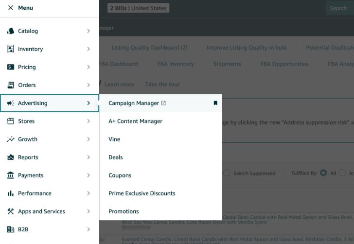Click the B2B menu label
This screenshot has width=354, height=244.
coord(23,229)
